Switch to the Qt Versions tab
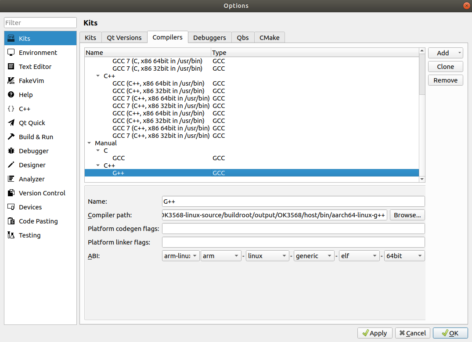This screenshot has height=342, width=472. [124, 38]
